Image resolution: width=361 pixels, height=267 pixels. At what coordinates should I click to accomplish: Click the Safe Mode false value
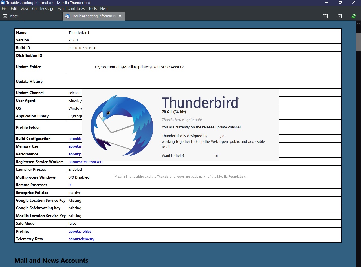[x=72, y=224]
